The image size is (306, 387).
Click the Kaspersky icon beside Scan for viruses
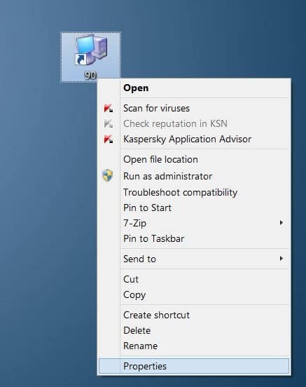coord(109,108)
